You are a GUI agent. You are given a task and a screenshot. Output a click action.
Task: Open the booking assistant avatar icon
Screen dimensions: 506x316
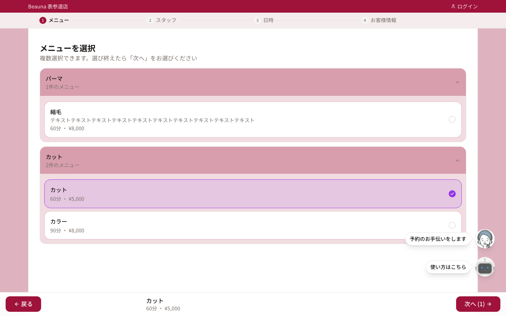click(485, 239)
